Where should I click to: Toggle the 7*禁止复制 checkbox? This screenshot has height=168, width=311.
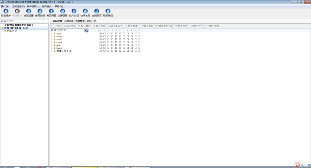click(140, 26)
